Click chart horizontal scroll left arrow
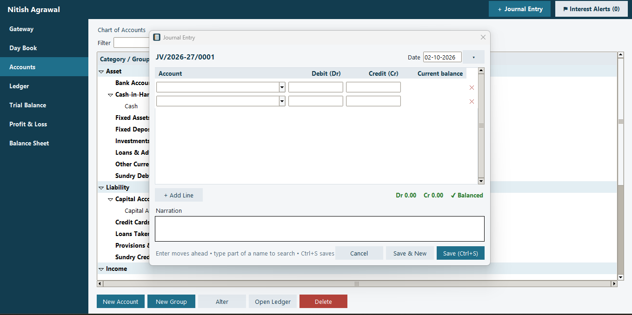The image size is (632, 315). (100, 283)
